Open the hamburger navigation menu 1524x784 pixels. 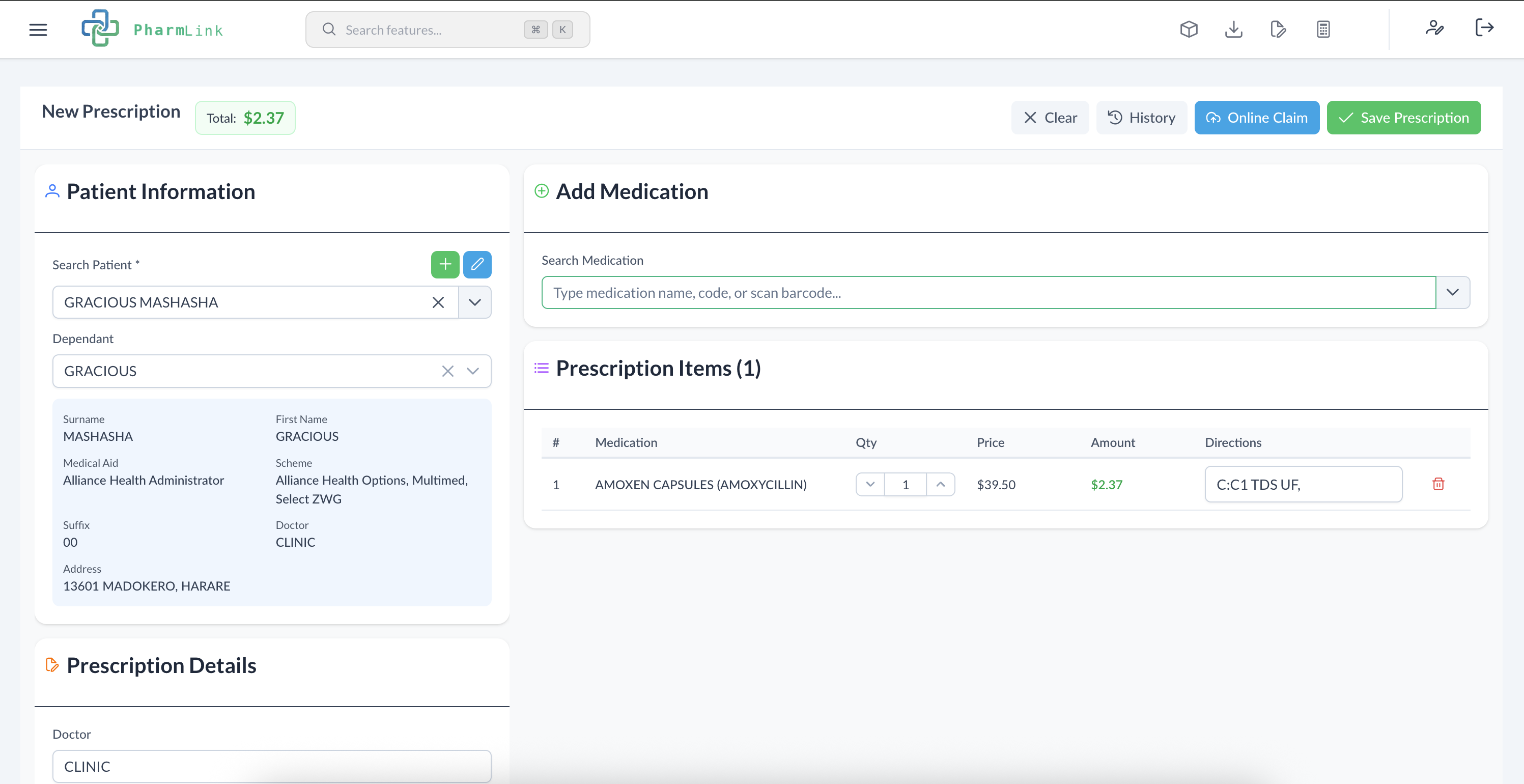pyautogui.click(x=38, y=30)
